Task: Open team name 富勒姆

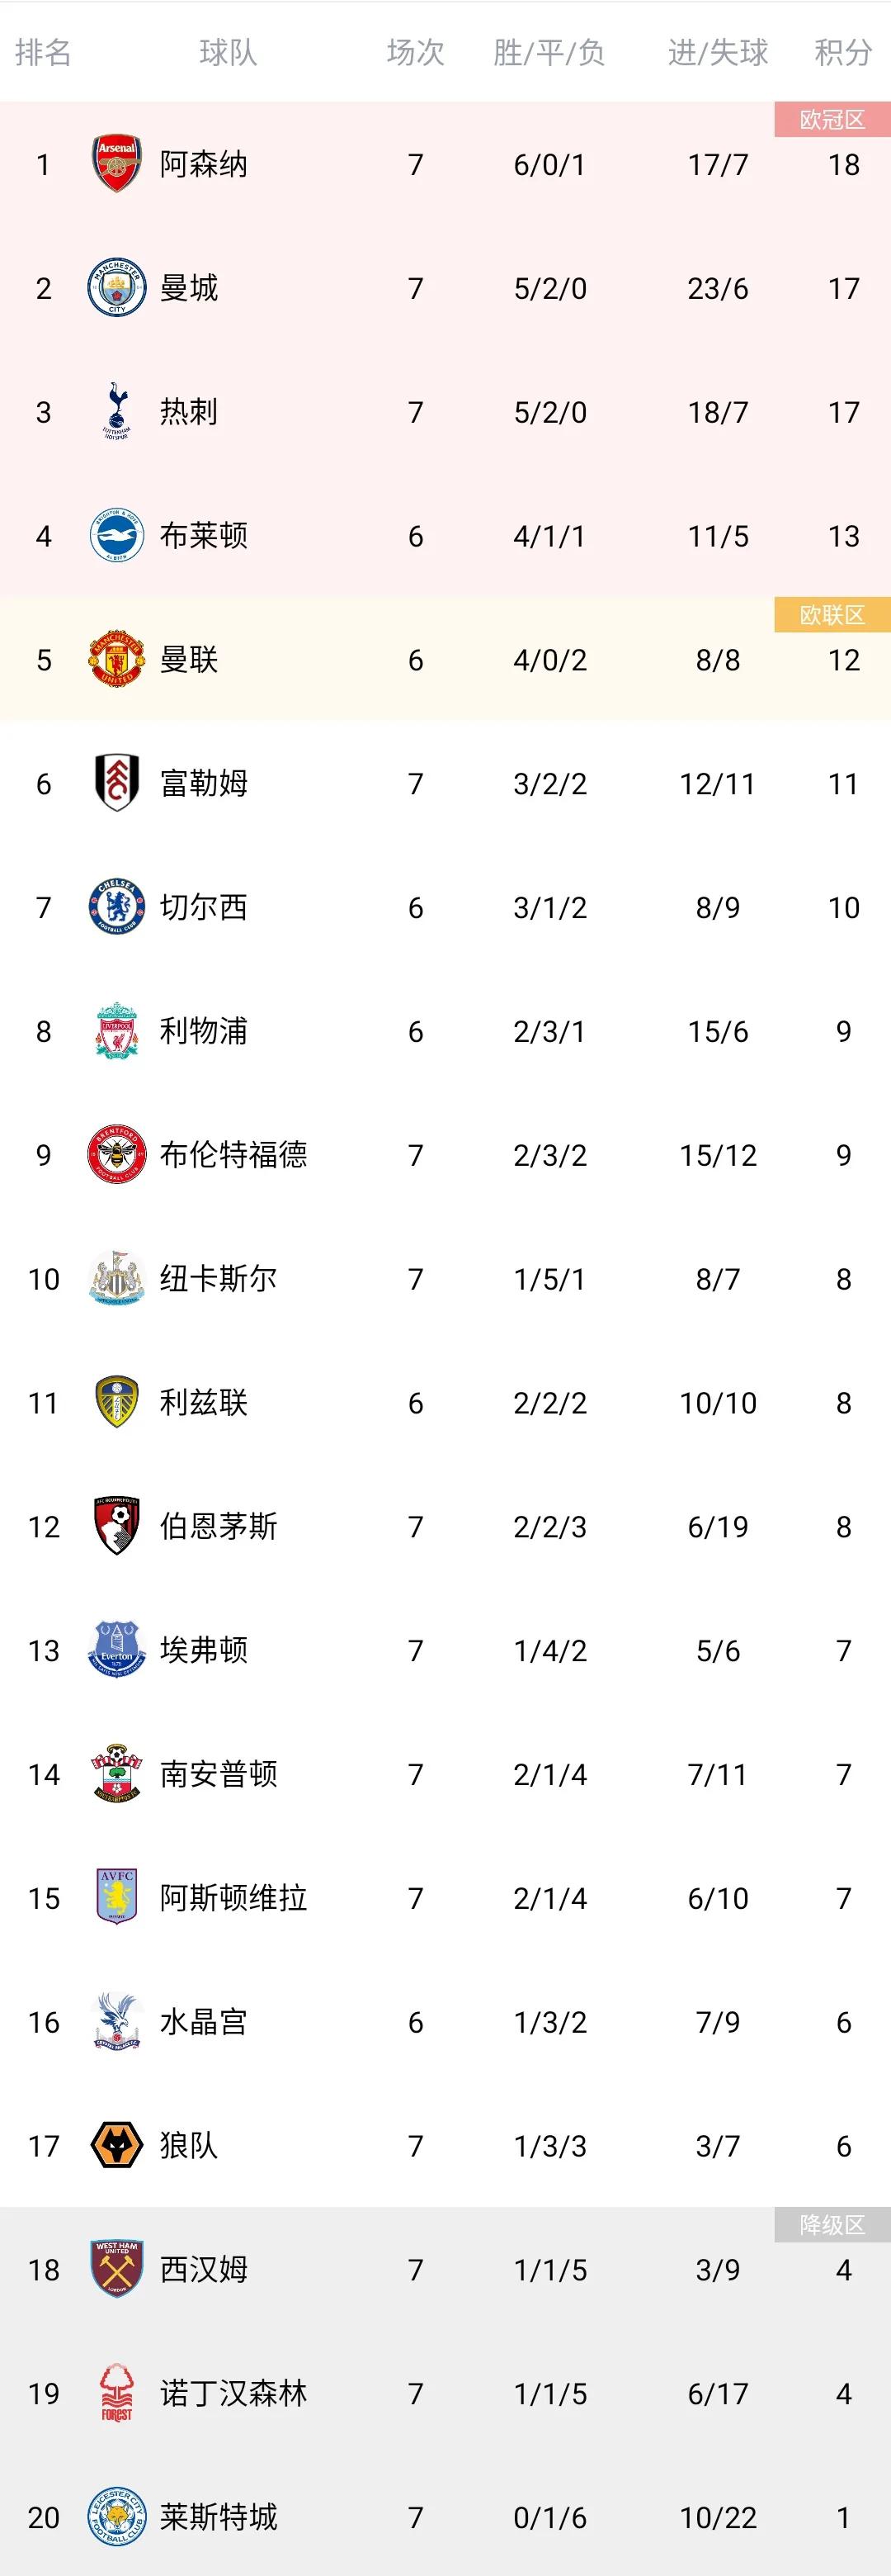Action: (204, 783)
